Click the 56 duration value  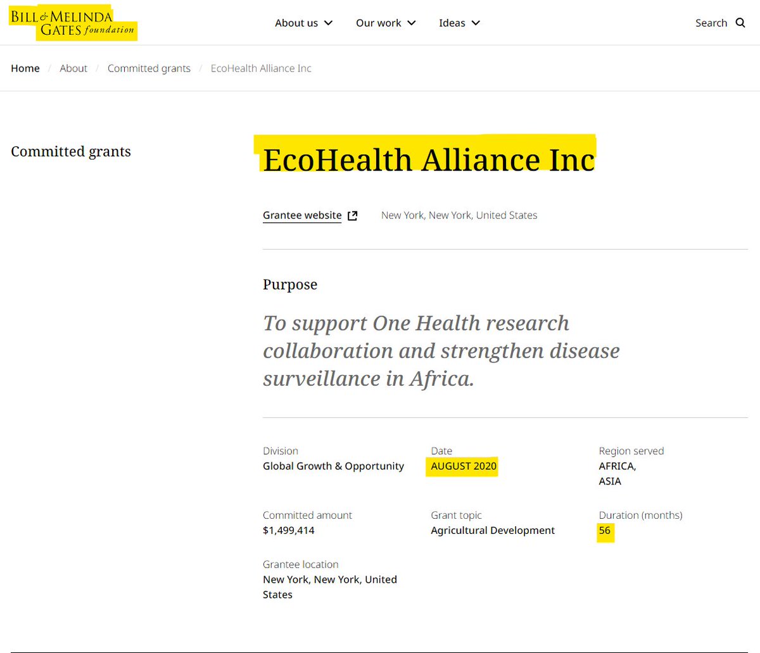[605, 531]
